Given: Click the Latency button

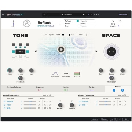Looking at the screenshot, I should coord(95,119).
